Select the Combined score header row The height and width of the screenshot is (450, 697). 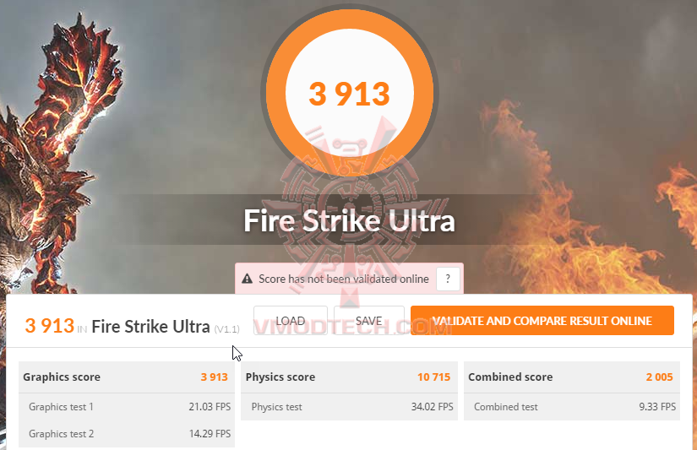click(x=572, y=377)
